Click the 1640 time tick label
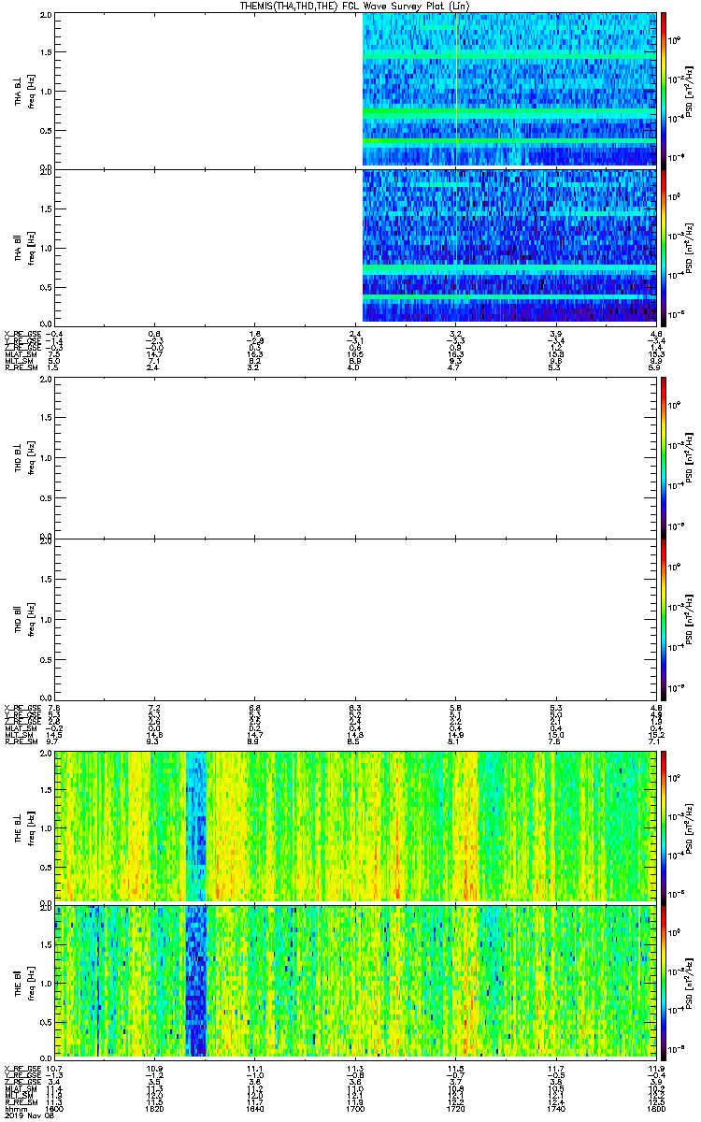 click(x=254, y=1109)
